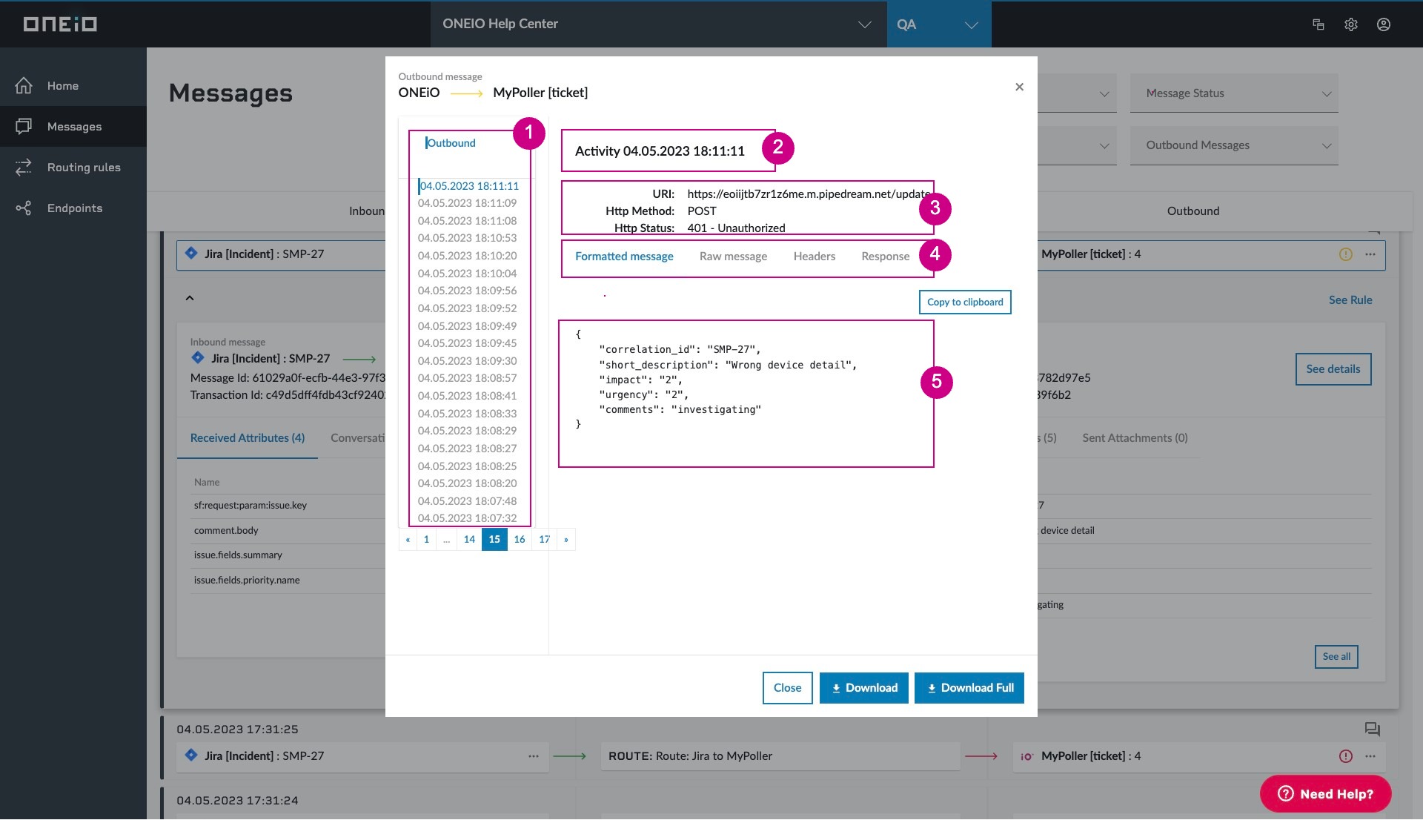Switch to the Headers tab
The image size is (1423, 820).
[x=814, y=257]
